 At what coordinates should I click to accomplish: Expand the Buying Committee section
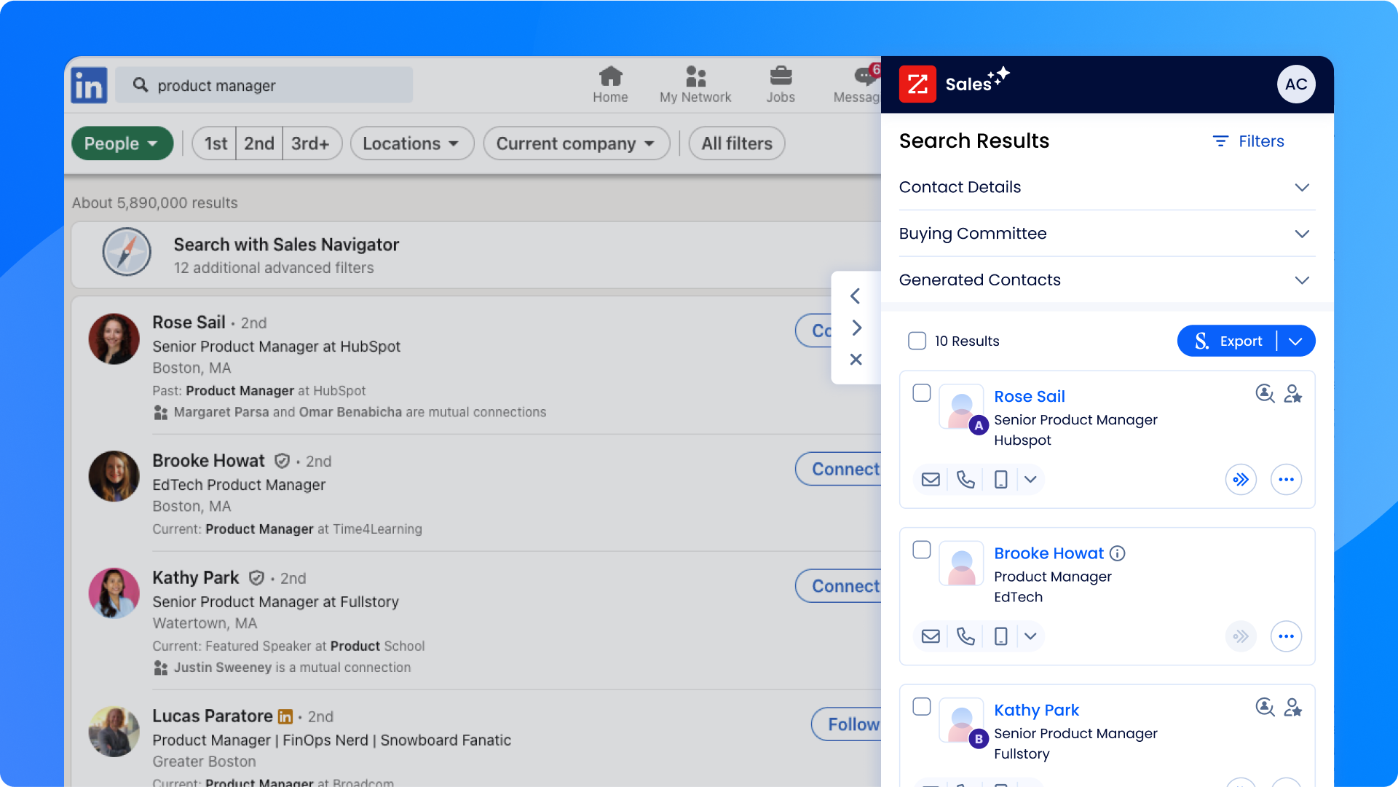tap(1107, 234)
